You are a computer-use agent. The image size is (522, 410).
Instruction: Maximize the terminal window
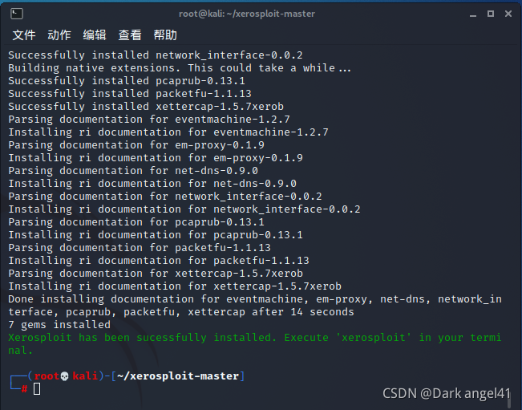(x=491, y=14)
